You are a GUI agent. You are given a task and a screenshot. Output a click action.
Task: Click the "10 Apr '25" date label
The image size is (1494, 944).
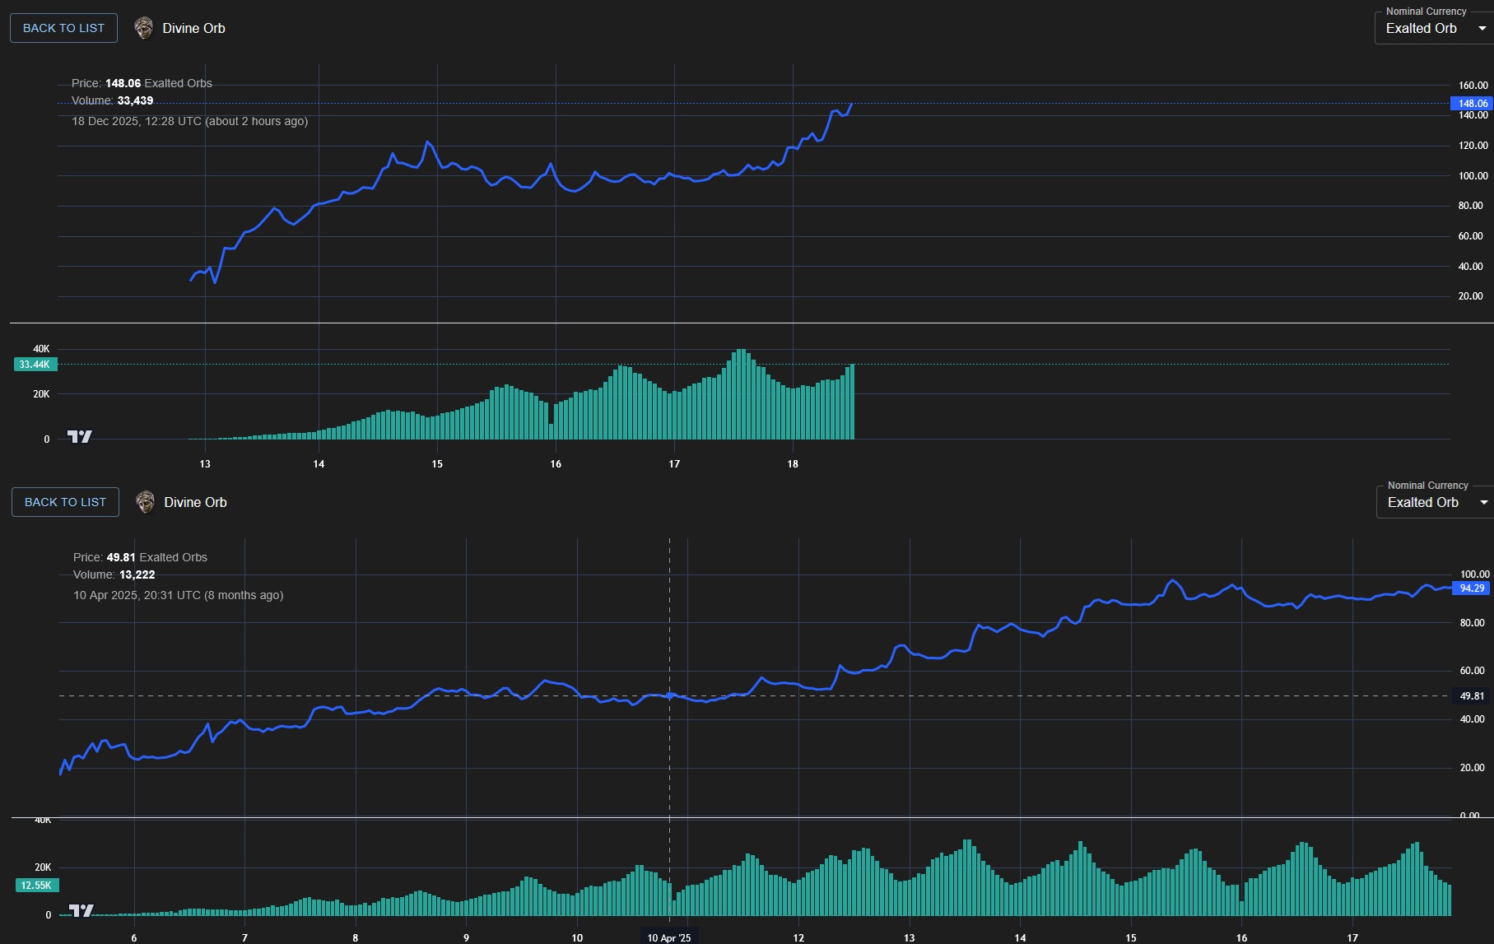[x=669, y=937]
